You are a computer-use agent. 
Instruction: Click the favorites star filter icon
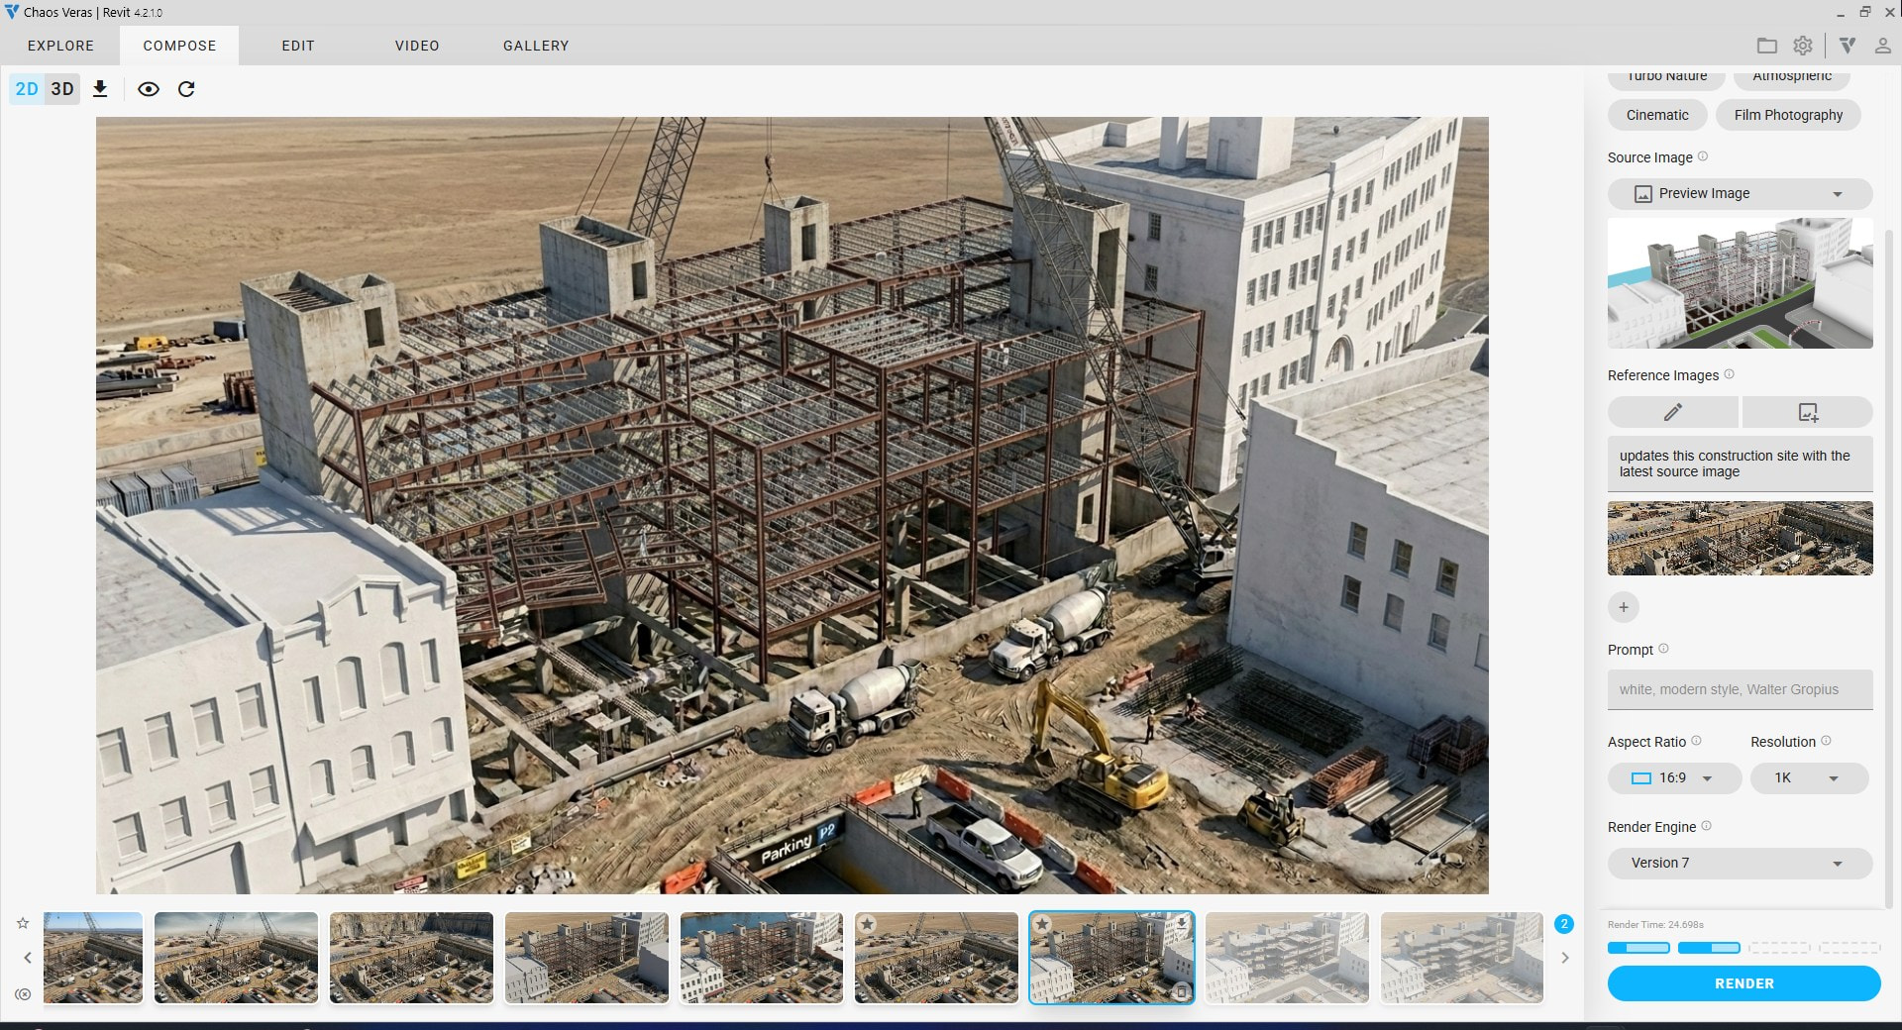pyautogui.click(x=23, y=923)
